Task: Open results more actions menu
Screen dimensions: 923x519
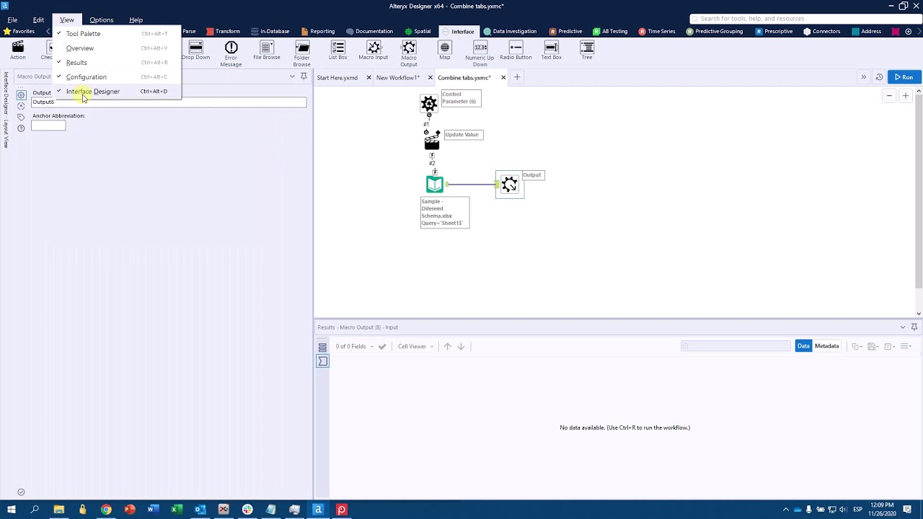Action: tap(906, 347)
